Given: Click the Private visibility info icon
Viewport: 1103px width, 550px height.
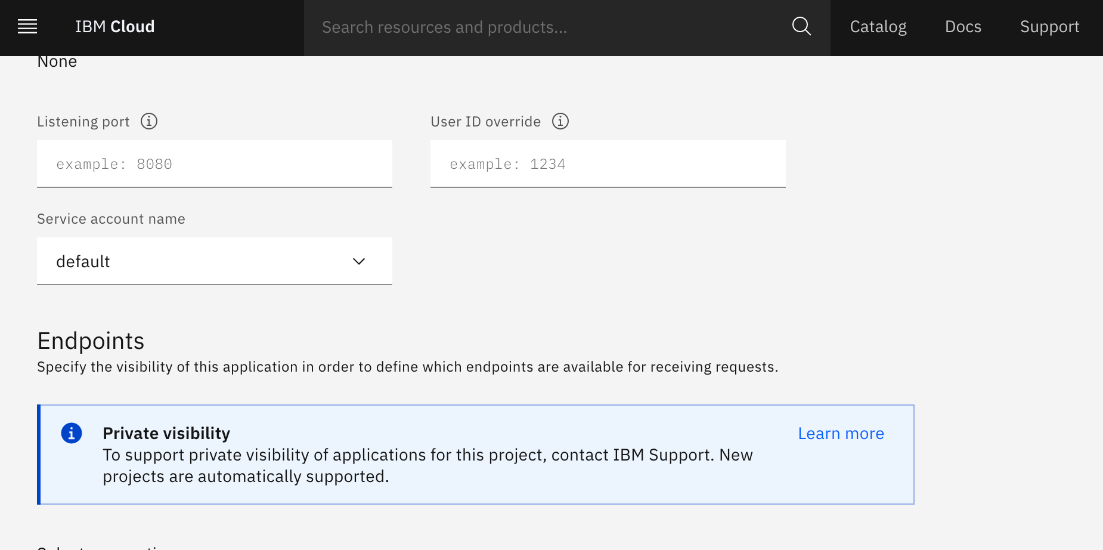Looking at the screenshot, I should (x=72, y=433).
